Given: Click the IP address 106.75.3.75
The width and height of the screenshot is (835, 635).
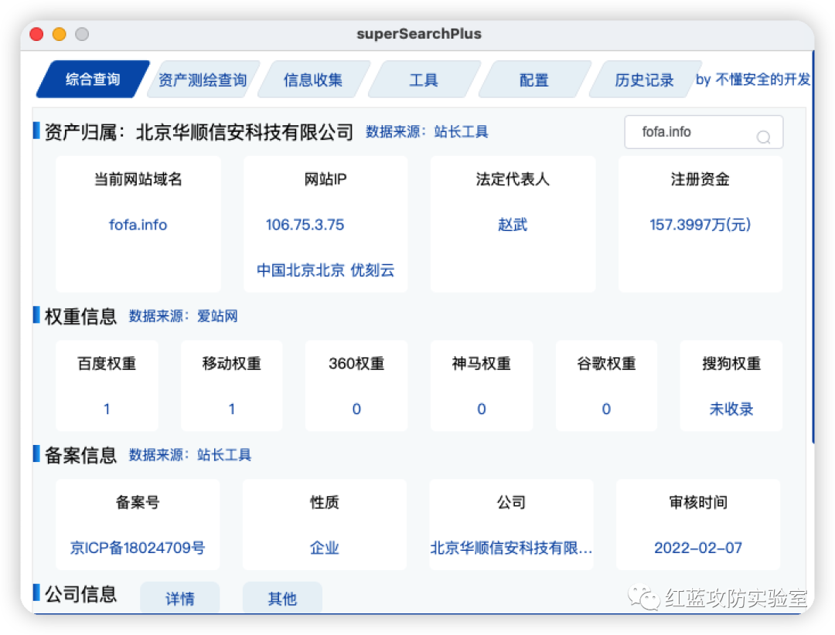Looking at the screenshot, I should [x=305, y=225].
